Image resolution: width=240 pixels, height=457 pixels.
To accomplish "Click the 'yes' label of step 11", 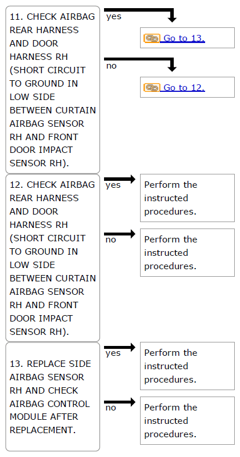I will [x=113, y=17].
